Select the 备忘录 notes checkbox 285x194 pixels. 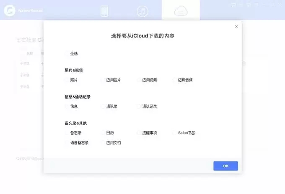[67, 133]
